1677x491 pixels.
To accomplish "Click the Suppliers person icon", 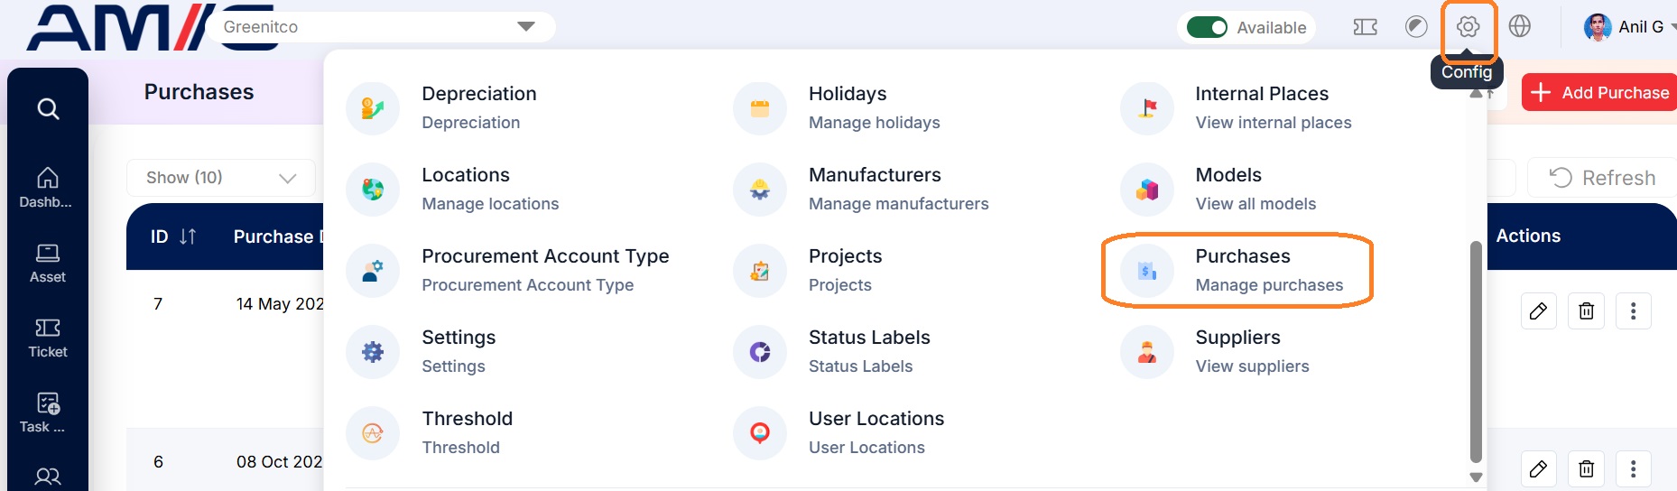I will [x=1147, y=352].
